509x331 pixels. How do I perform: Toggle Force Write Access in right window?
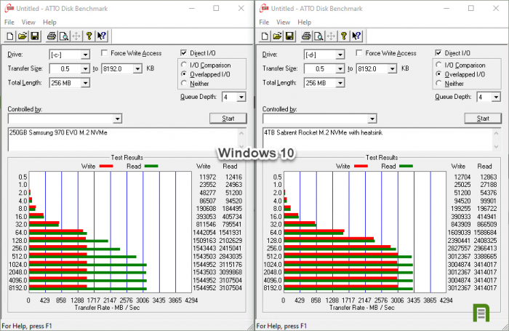tap(359, 53)
